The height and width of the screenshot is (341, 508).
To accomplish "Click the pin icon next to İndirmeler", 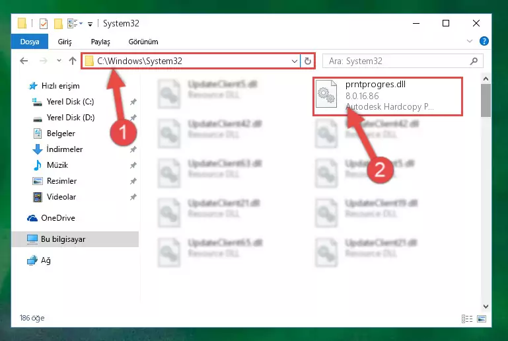I will point(133,149).
